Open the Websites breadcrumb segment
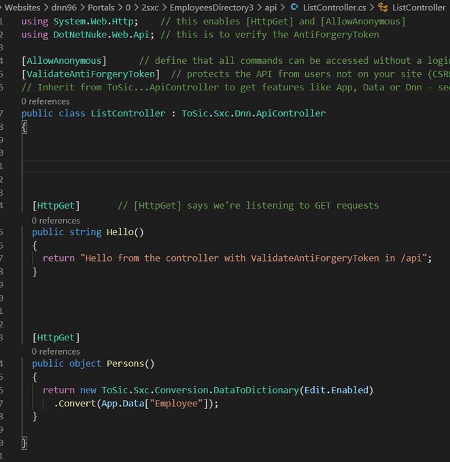The image size is (450, 462). pyautogui.click(x=22, y=7)
